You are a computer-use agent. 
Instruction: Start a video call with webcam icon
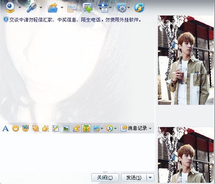point(10,8)
